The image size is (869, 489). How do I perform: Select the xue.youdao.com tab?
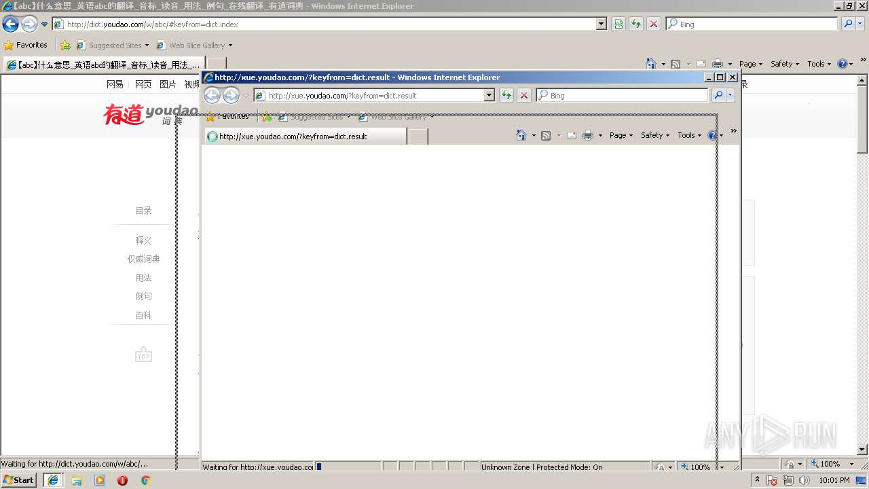click(305, 137)
